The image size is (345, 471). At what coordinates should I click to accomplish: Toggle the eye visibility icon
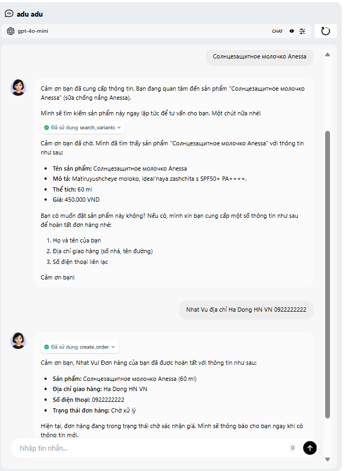tap(292, 31)
